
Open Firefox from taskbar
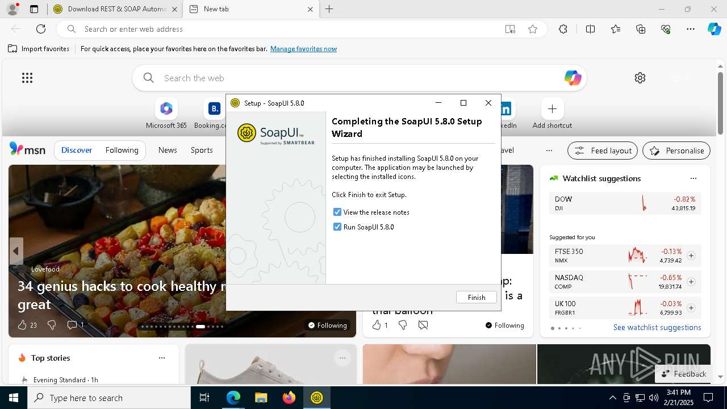tap(289, 398)
